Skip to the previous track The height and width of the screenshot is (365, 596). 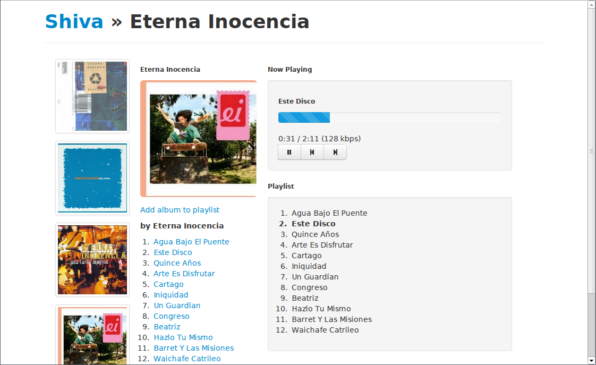click(312, 152)
